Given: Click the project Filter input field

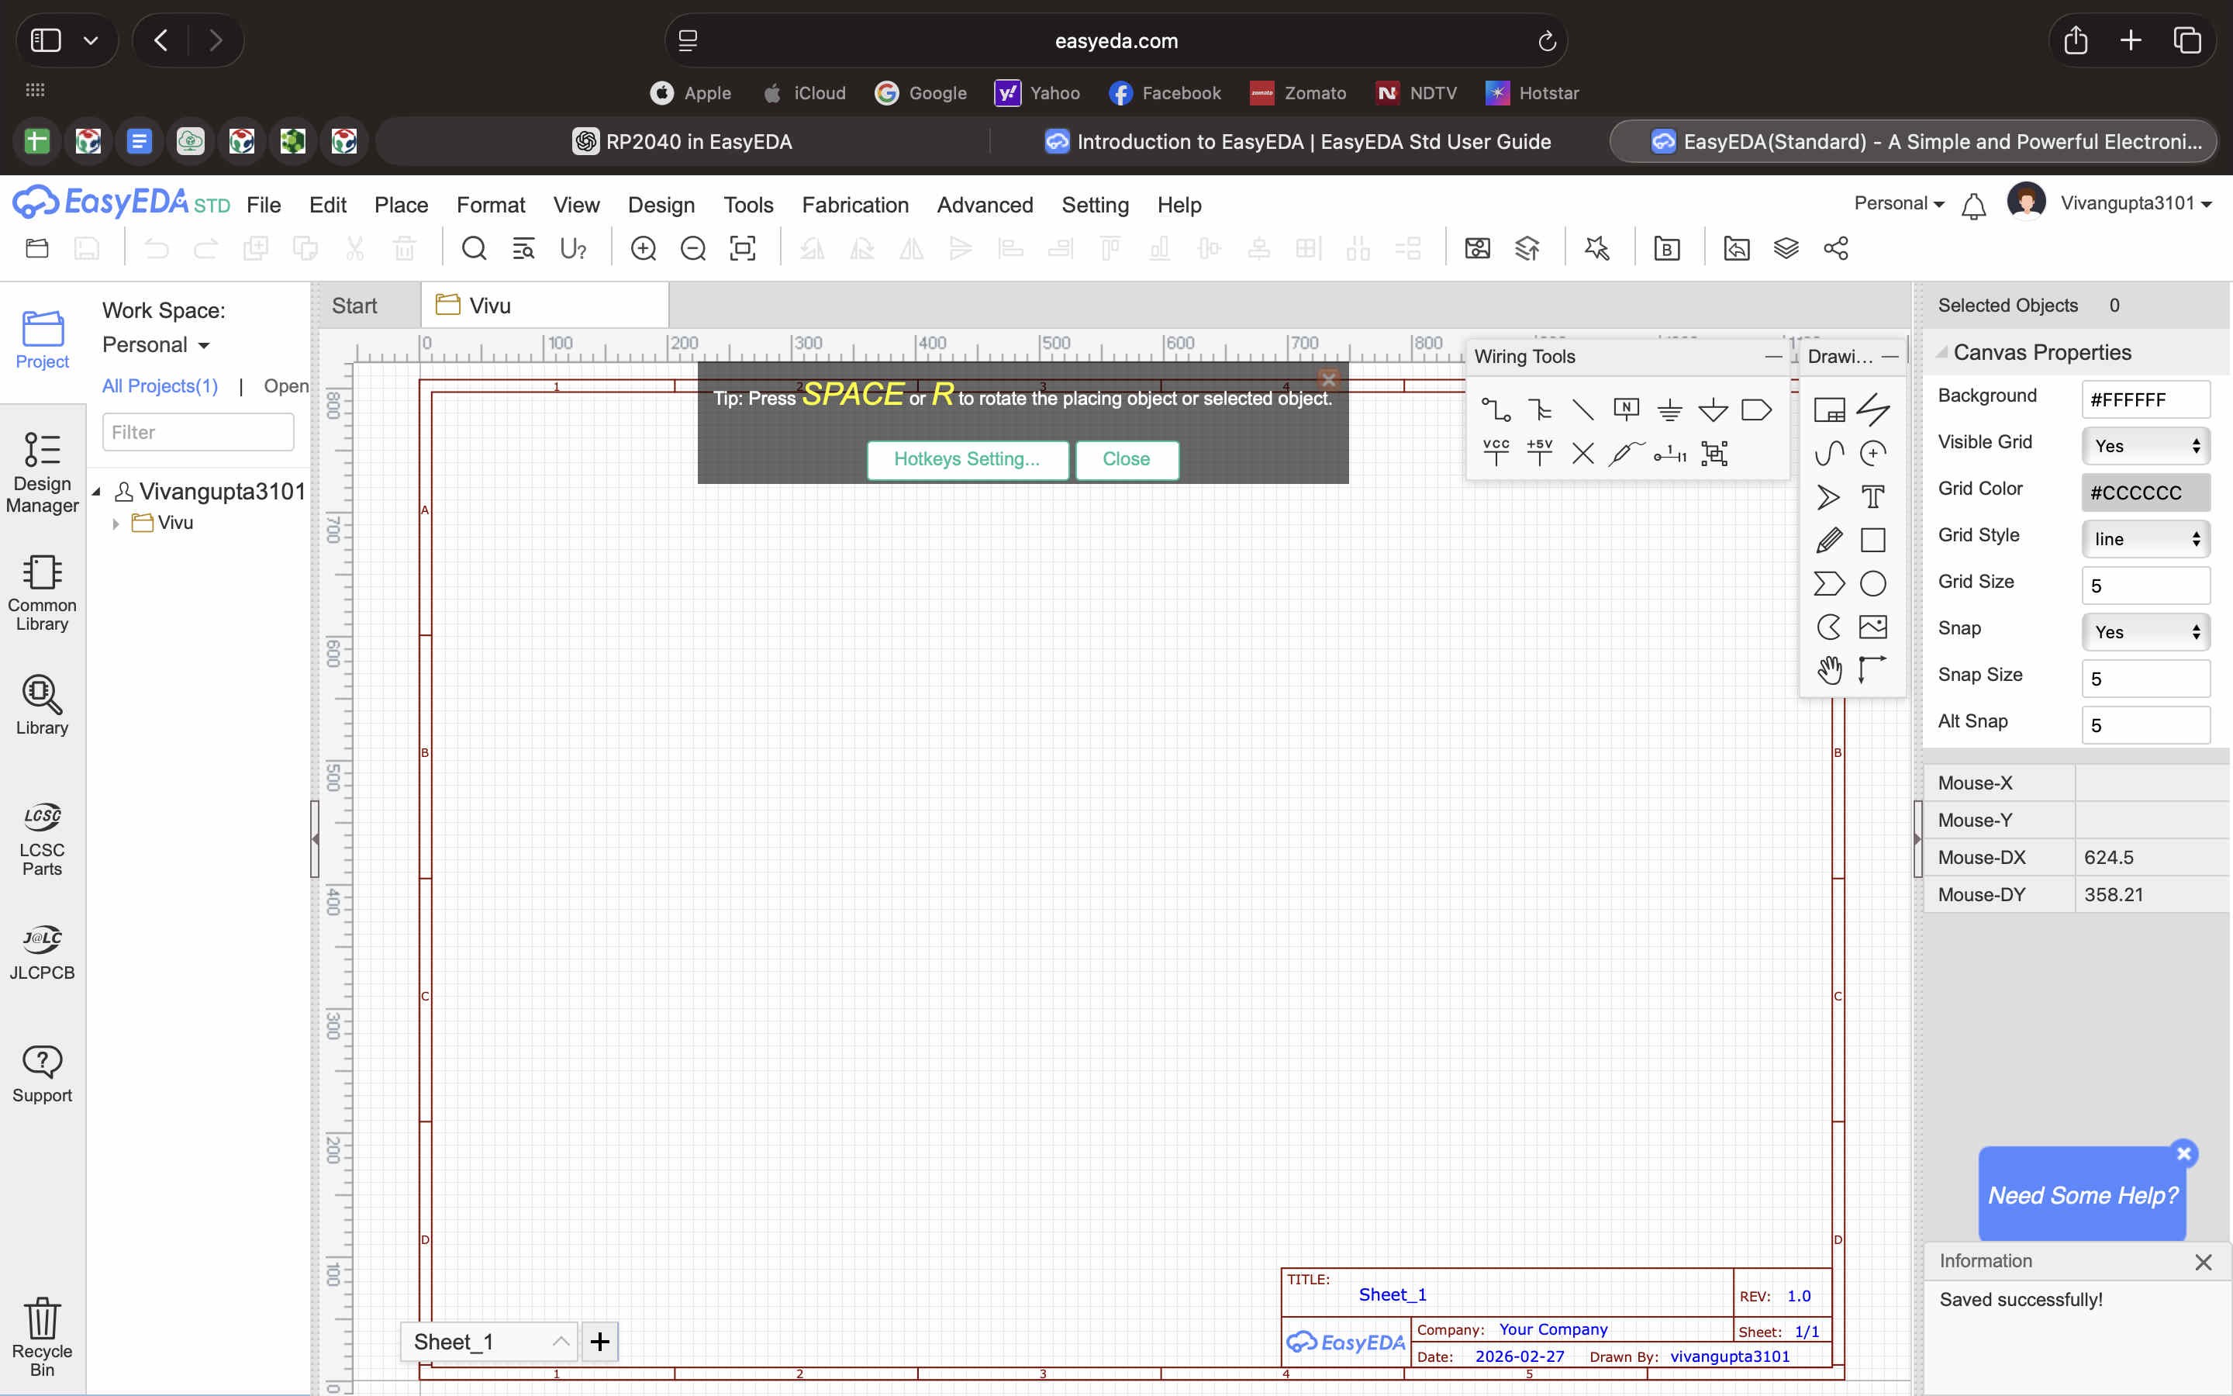Looking at the screenshot, I should pyautogui.click(x=198, y=432).
